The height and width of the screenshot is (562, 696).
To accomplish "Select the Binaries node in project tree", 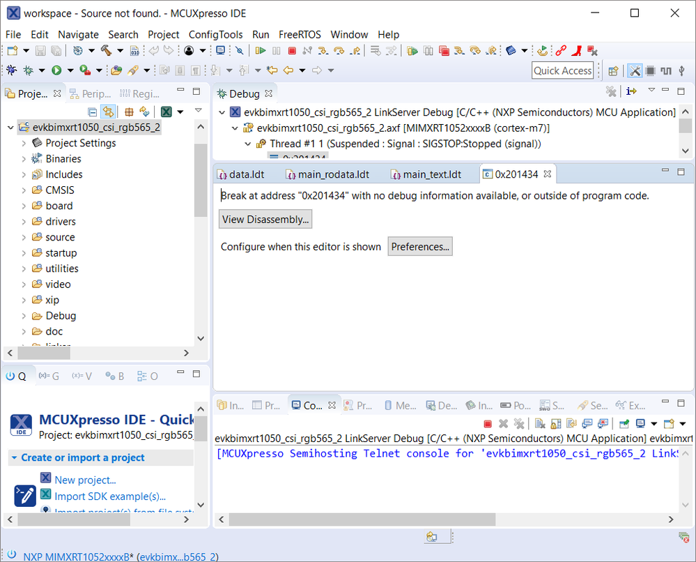I will [x=63, y=159].
